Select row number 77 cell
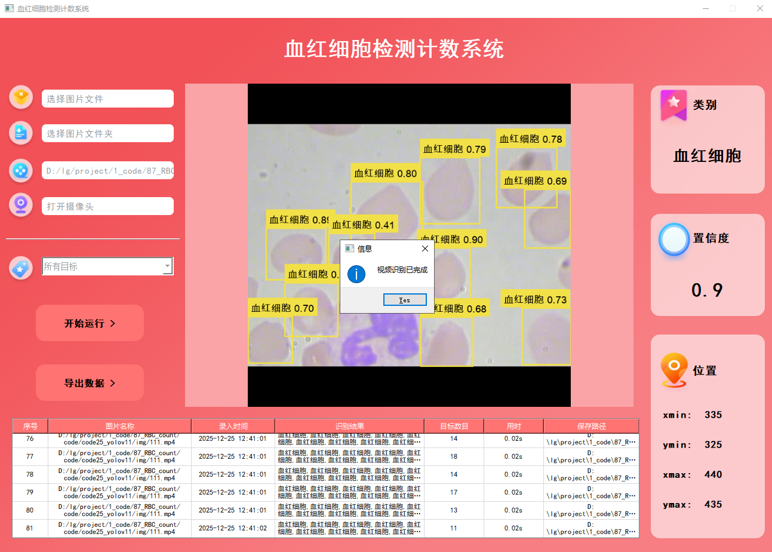772x552 pixels. tap(30, 456)
